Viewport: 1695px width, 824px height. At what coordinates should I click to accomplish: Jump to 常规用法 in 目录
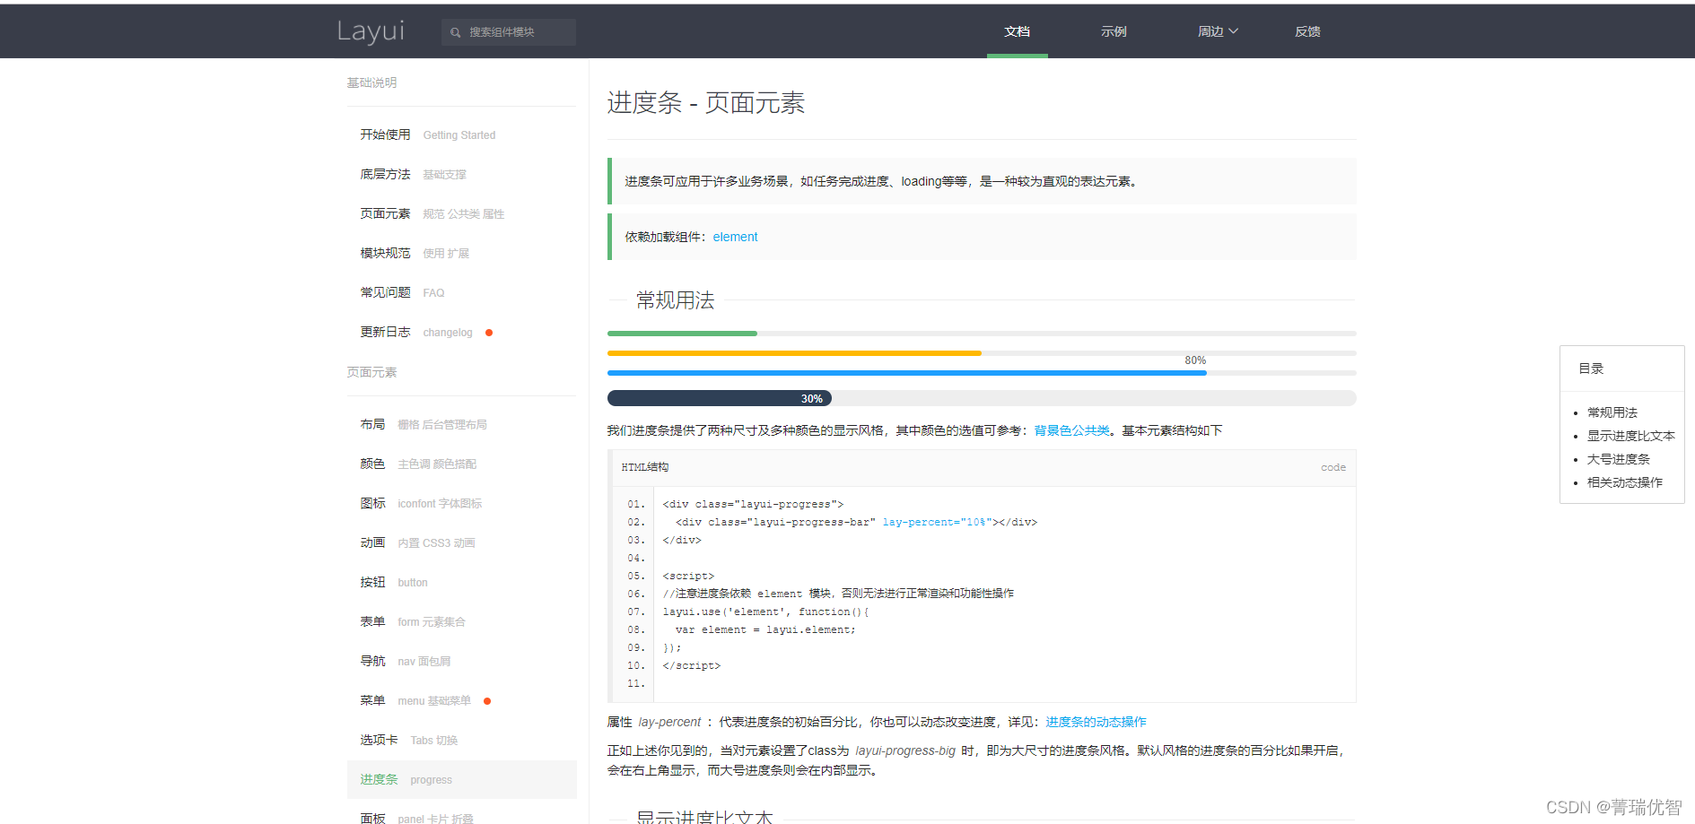[x=1612, y=412]
